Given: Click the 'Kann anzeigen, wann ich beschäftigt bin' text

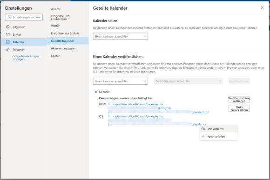Looking at the screenshot, I should point(126,98).
